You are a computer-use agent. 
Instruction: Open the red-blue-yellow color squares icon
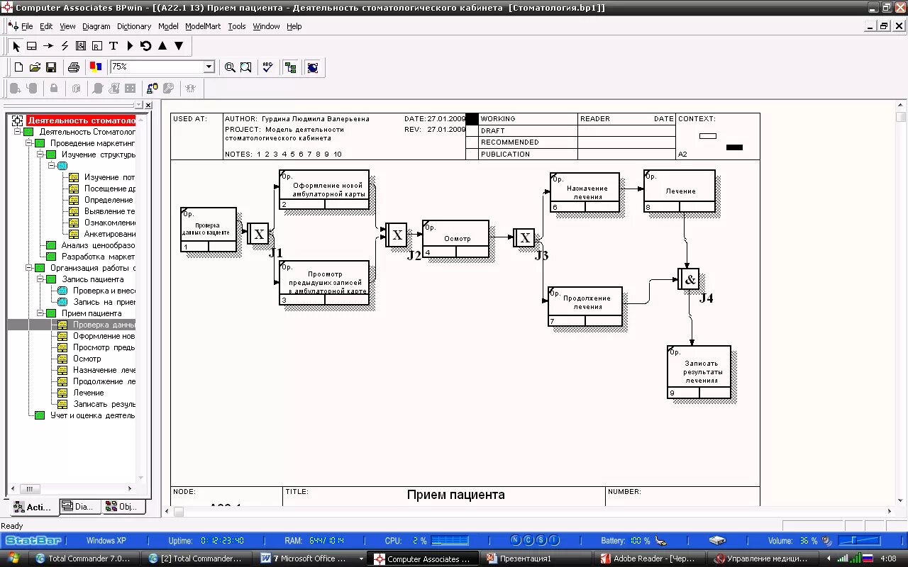[x=95, y=67]
